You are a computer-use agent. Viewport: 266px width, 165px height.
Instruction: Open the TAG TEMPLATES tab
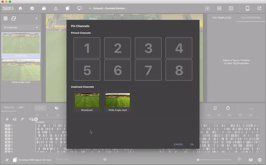point(222,18)
